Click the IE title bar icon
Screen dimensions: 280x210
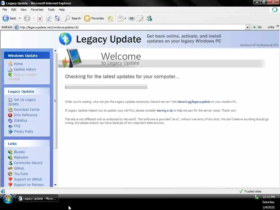point(3,3)
